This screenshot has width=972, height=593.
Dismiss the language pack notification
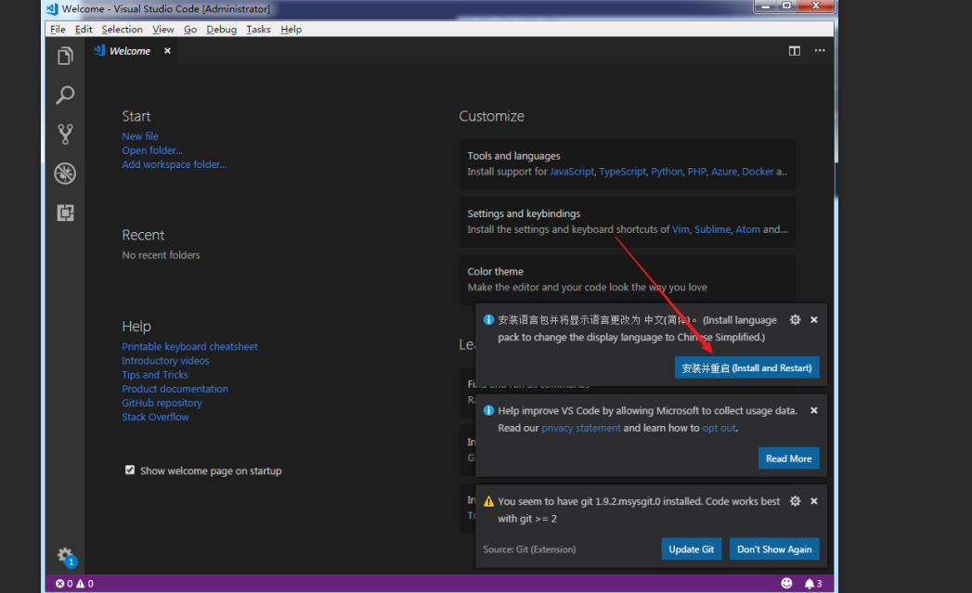(814, 320)
